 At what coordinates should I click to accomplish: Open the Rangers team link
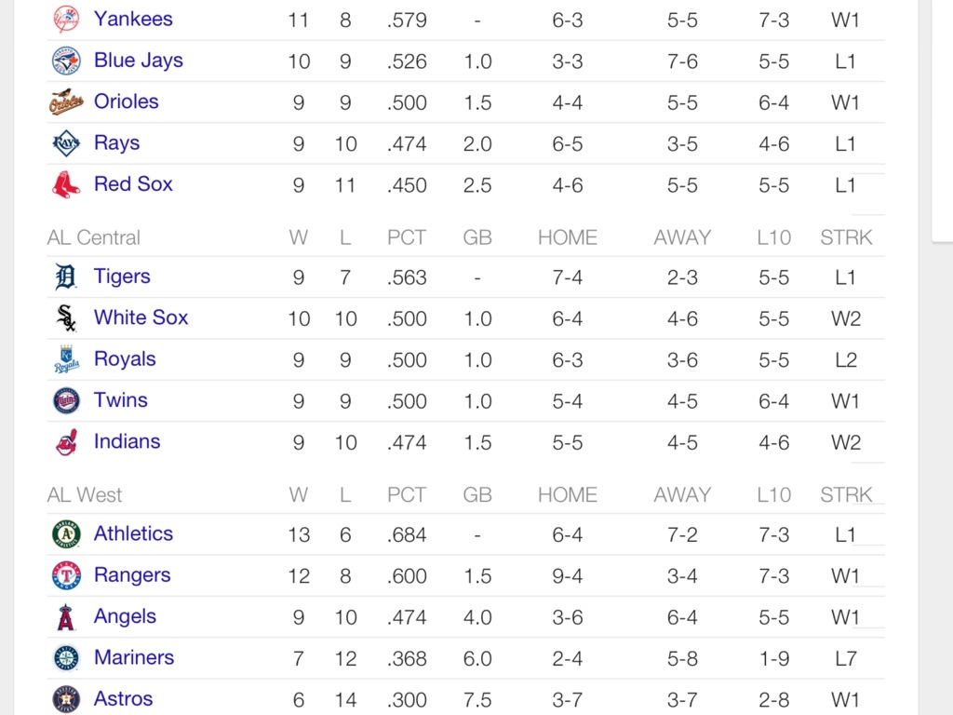pos(132,575)
